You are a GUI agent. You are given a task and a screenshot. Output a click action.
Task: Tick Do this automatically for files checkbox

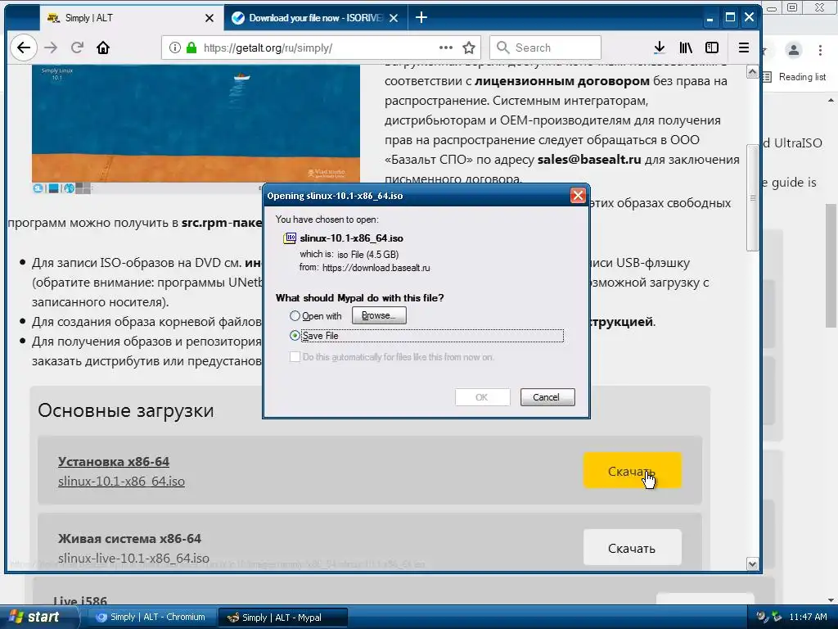tap(295, 357)
